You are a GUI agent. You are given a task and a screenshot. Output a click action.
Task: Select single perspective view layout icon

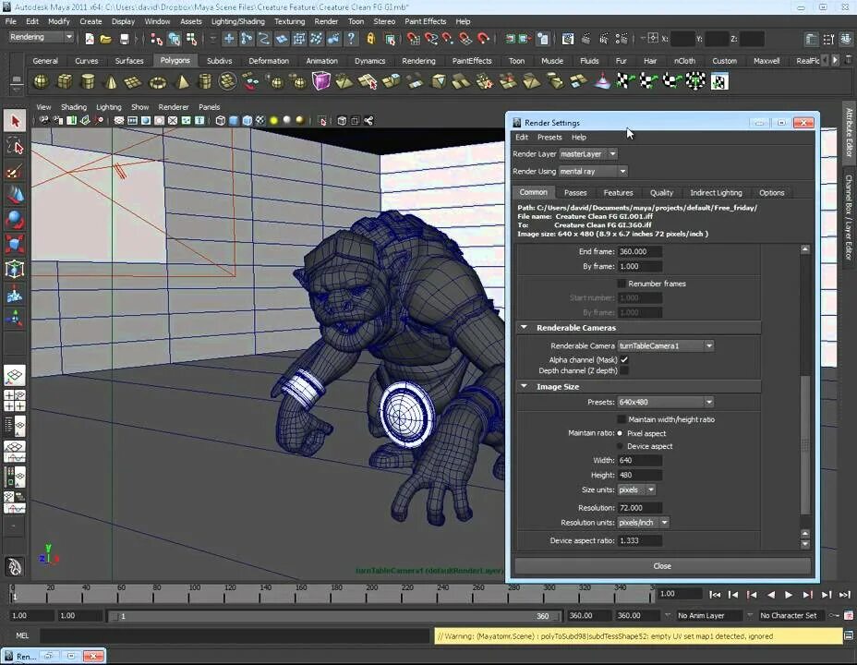pos(15,375)
